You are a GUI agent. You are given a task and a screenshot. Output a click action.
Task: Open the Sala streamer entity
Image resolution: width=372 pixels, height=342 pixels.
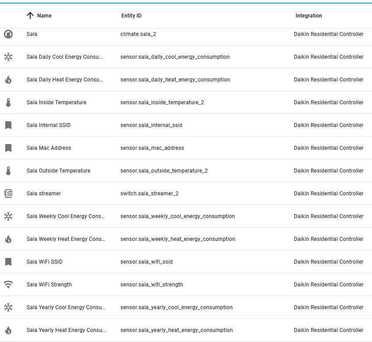coord(43,193)
